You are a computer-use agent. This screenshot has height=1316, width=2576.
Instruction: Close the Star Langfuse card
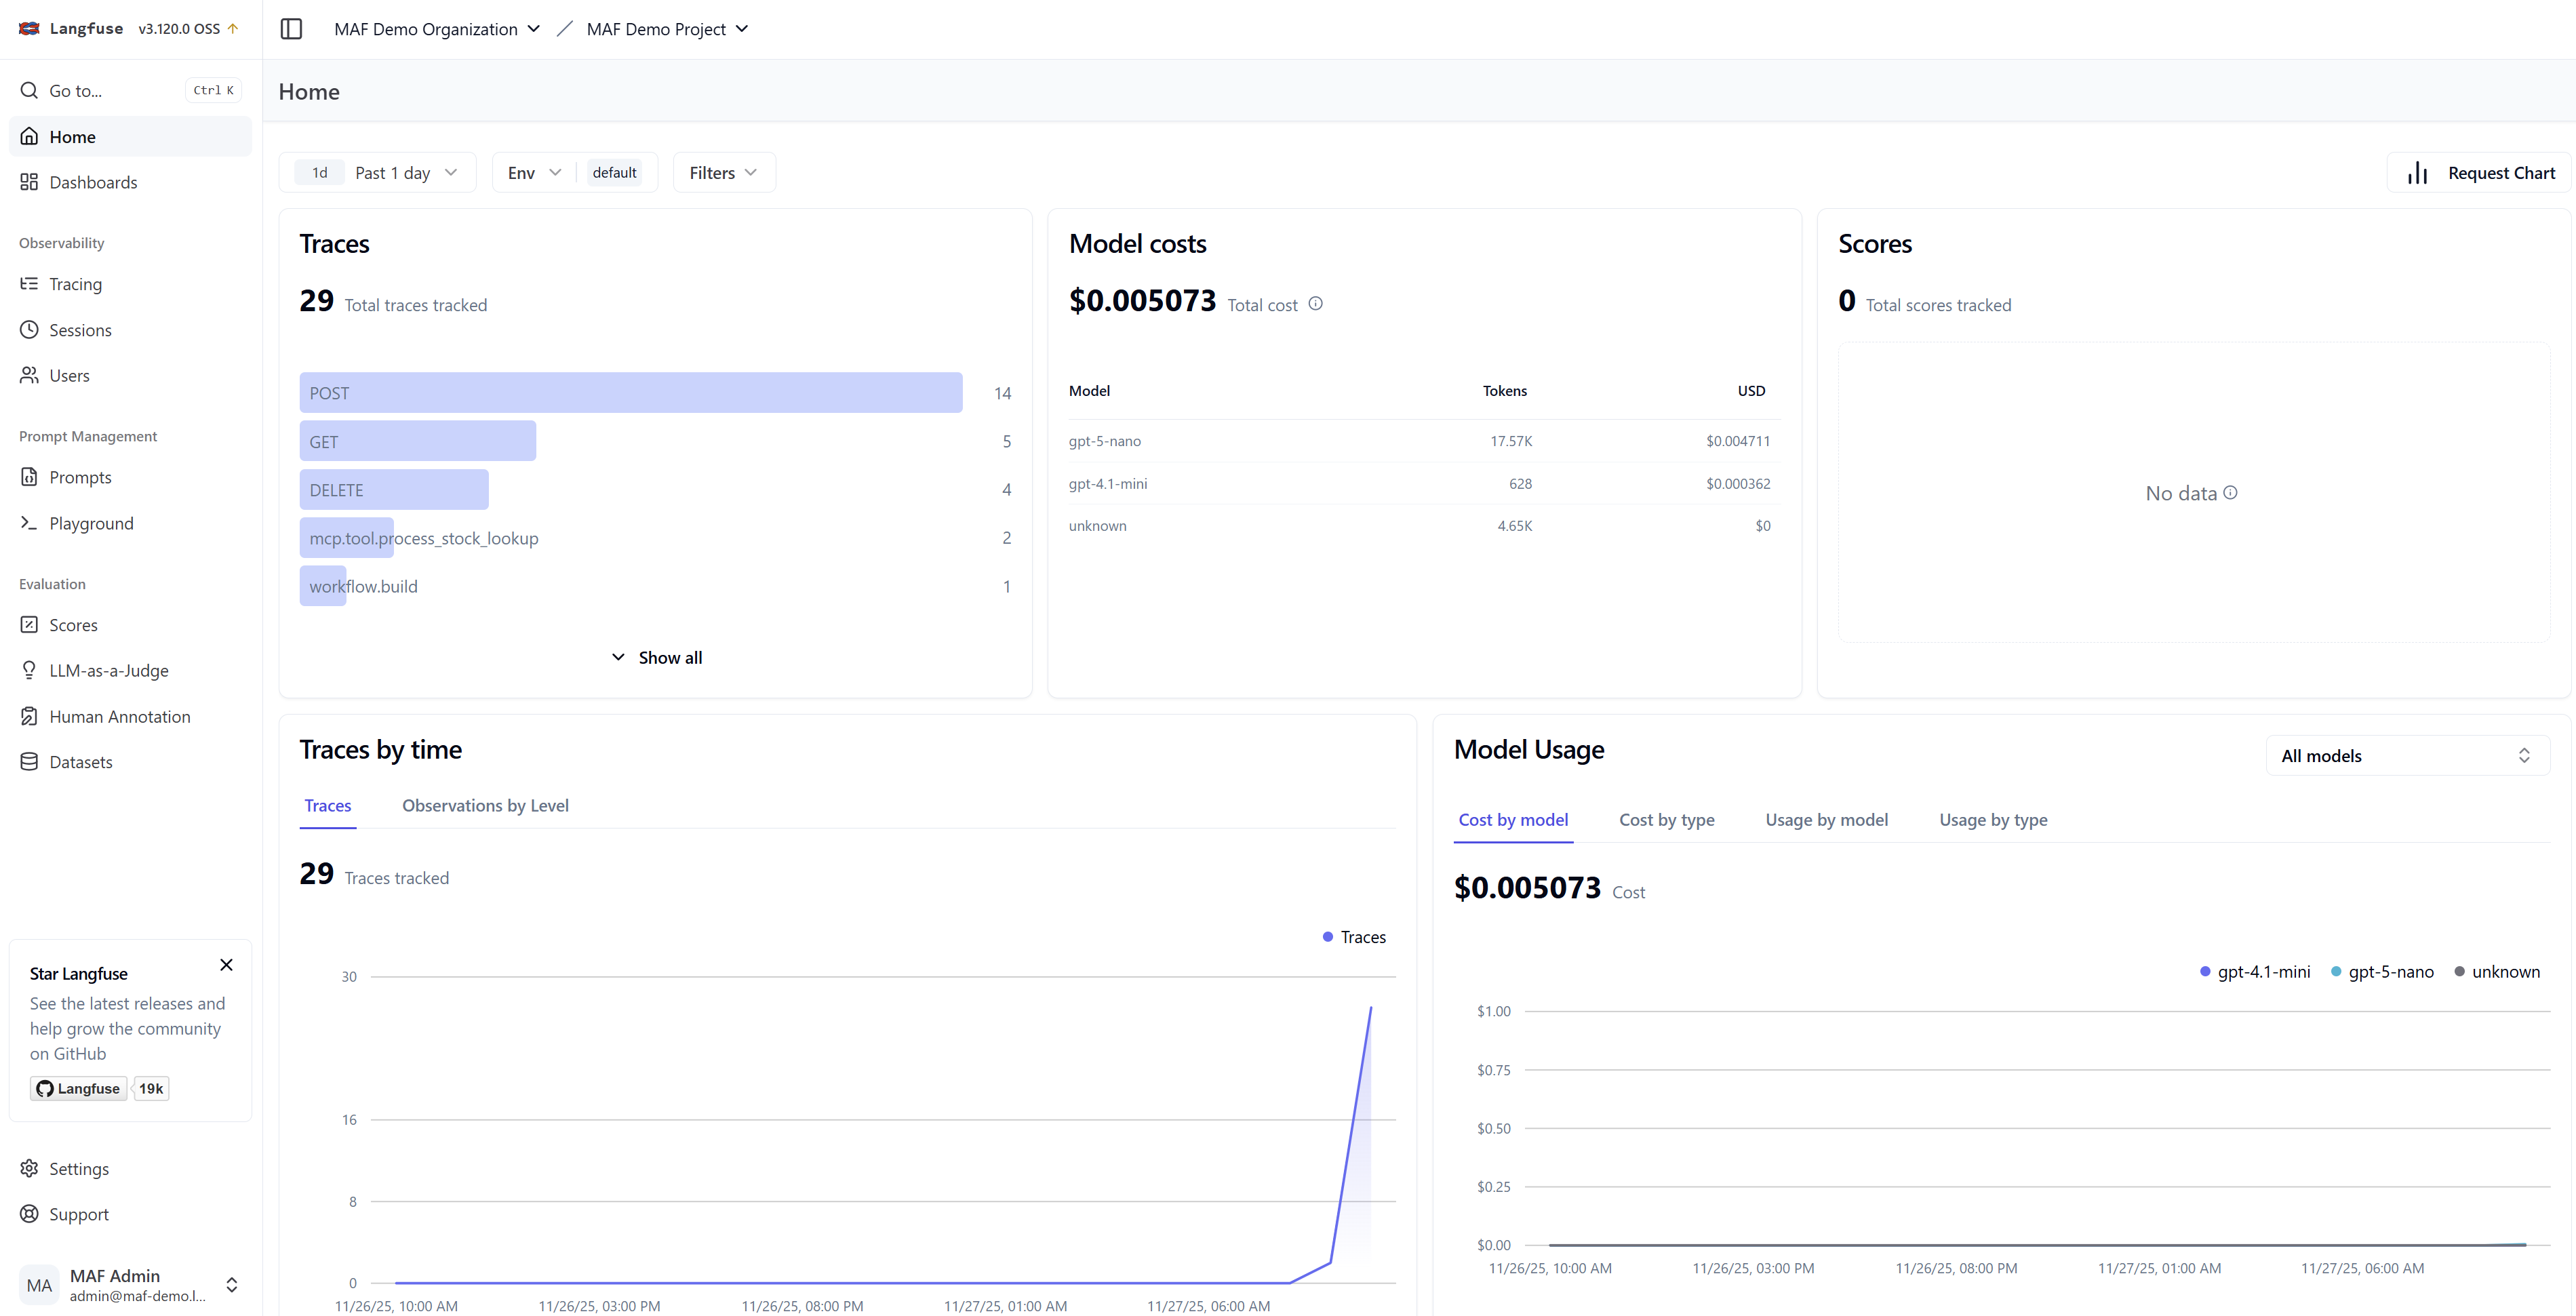(x=226, y=965)
